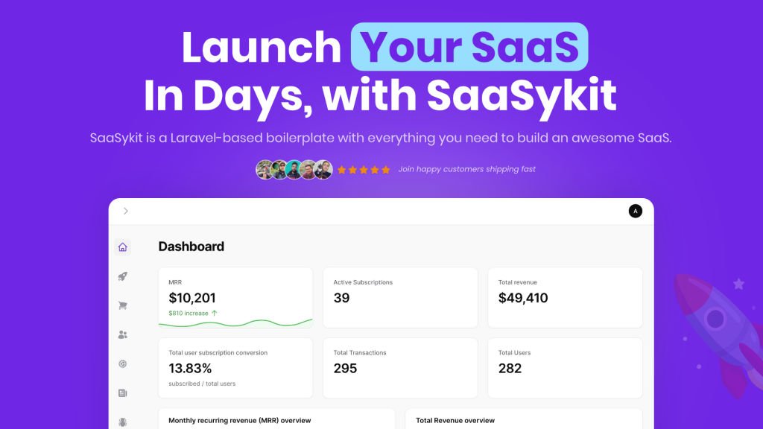Open the shopping cart sidebar icon
The width and height of the screenshot is (763, 429).
click(123, 305)
